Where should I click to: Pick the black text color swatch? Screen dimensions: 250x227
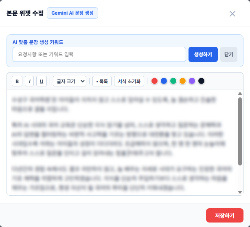pos(201,81)
